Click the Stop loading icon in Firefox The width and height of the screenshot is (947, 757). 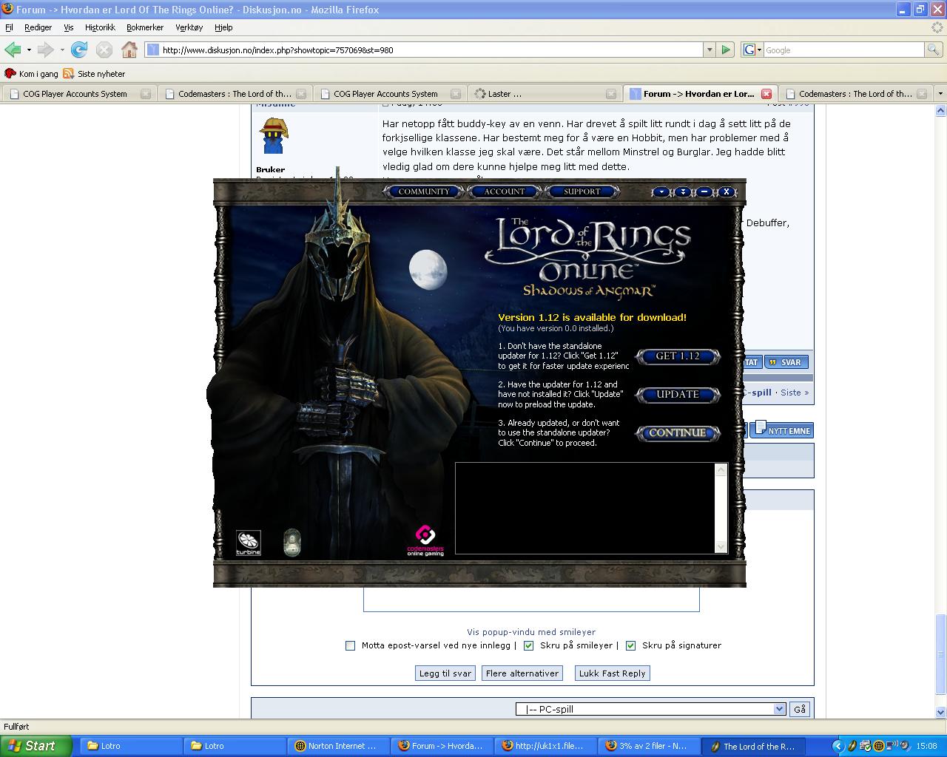[104, 50]
